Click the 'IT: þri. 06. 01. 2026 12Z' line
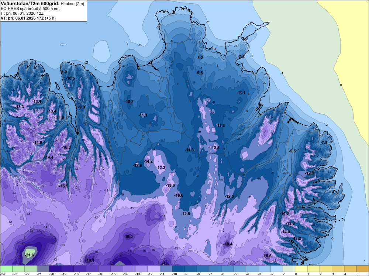 coord(22,13)
